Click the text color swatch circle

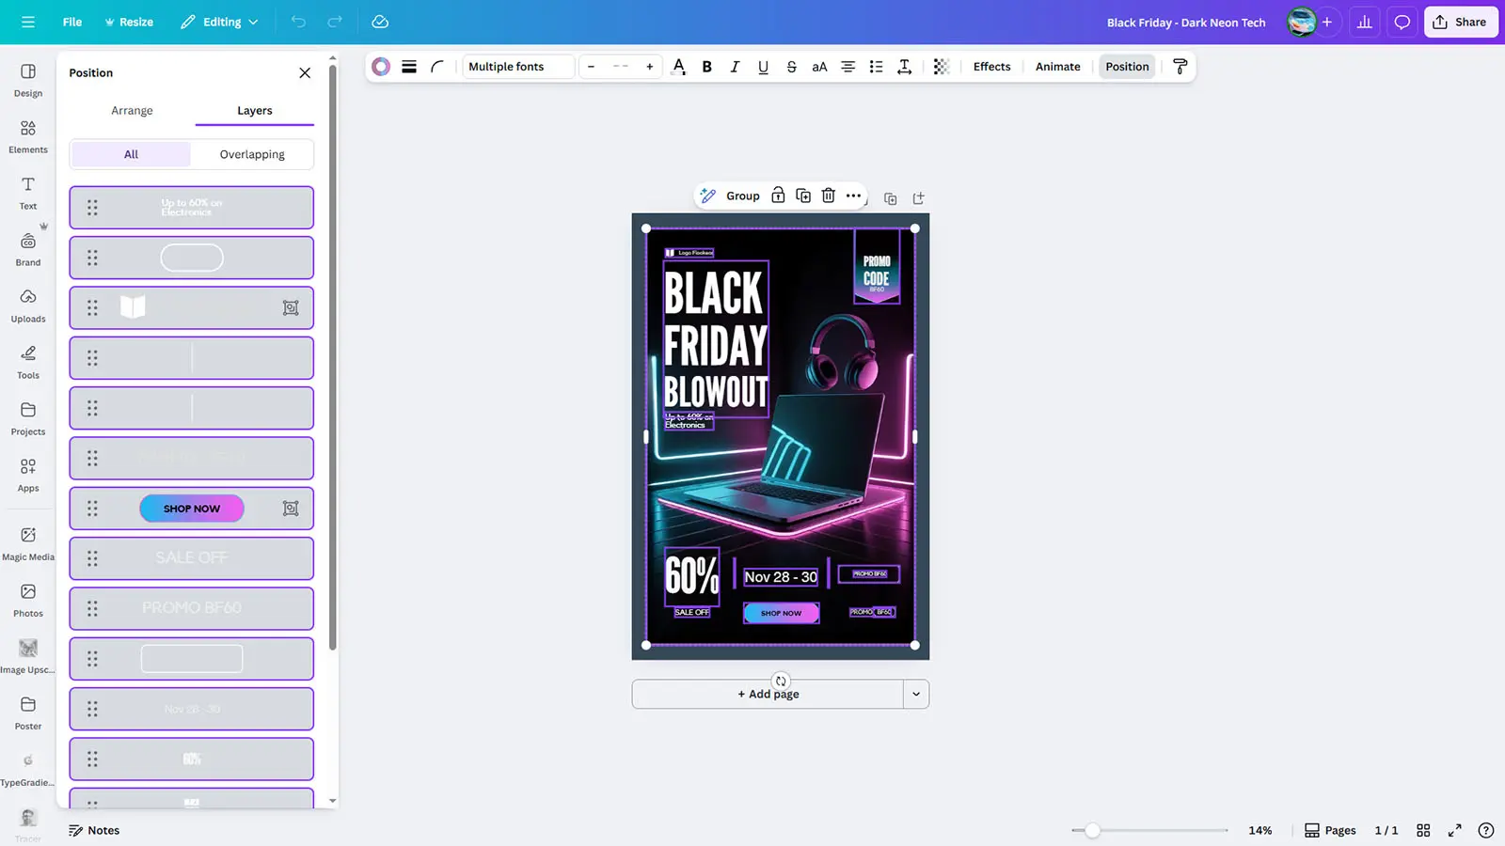tap(381, 67)
